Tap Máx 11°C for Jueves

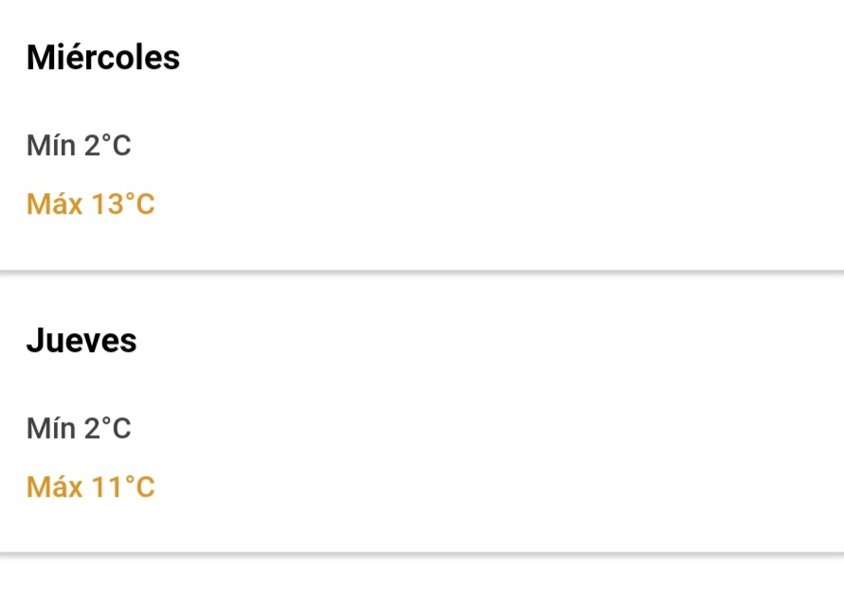tap(91, 487)
